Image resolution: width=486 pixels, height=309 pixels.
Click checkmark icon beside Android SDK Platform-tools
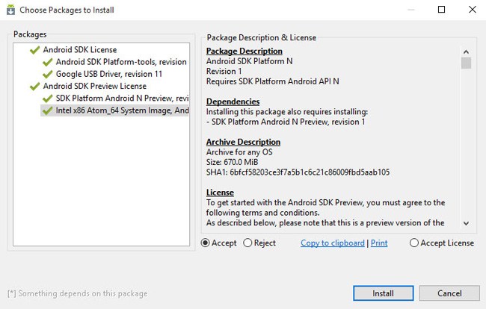click(x=47, y=62)
